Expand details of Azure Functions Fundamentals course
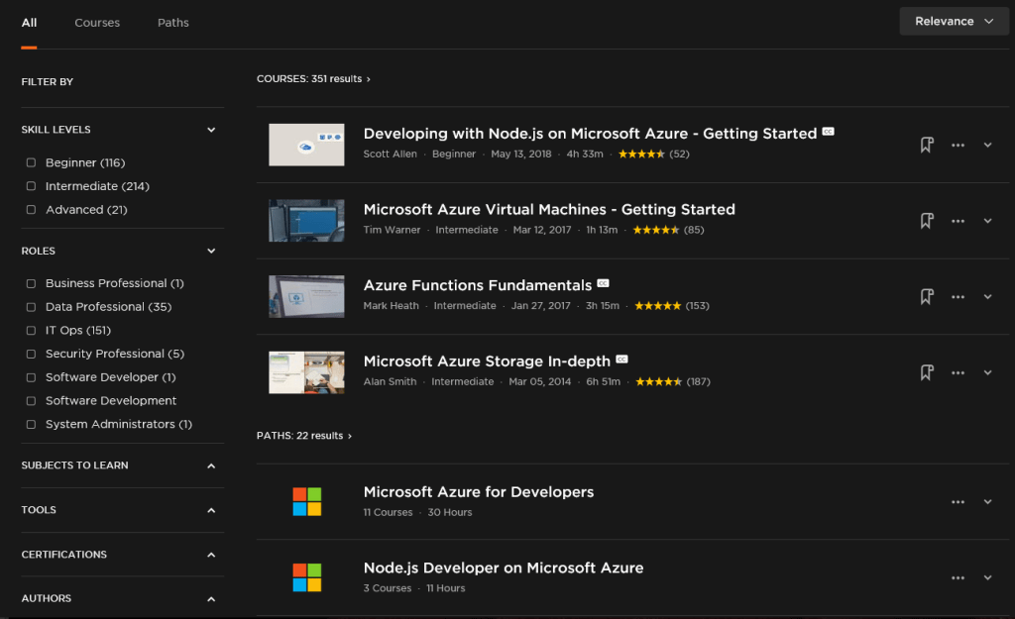Viewport: 1015px width, 619px height. (x=988, y=296)
